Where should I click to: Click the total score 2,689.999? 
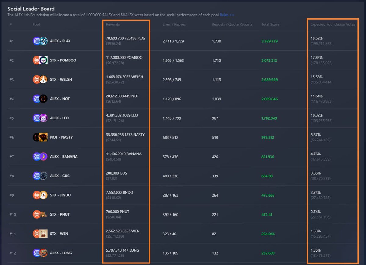pos(269,79)
